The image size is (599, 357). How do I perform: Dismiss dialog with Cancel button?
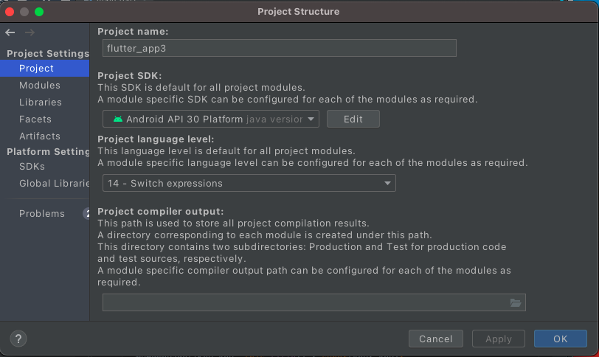(x=436, y=339)
